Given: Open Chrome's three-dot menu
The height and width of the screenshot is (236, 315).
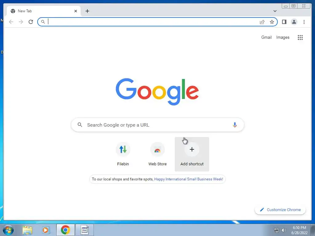Looking at the screenshot, I should click(304, 22).
